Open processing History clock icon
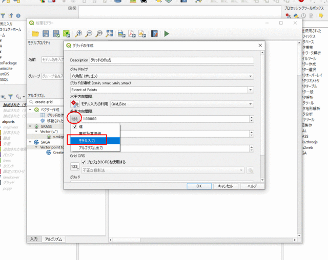Image resolution: width=328 pixels, height=260 pixels. 303,16
